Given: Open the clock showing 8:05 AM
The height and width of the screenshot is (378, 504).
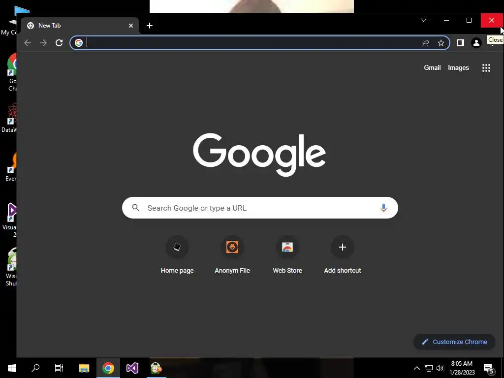Looking at the screenshot, I should tap(462, 368).
